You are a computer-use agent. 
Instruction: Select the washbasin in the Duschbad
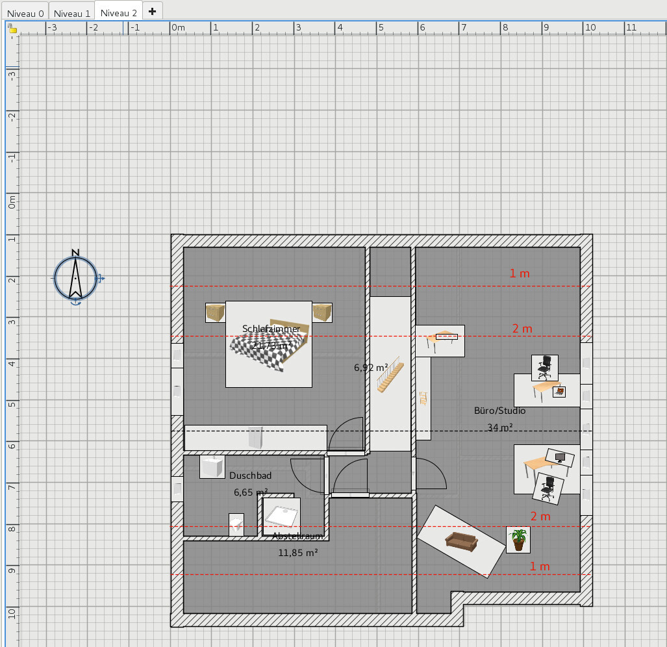click(x=212, y=467)
